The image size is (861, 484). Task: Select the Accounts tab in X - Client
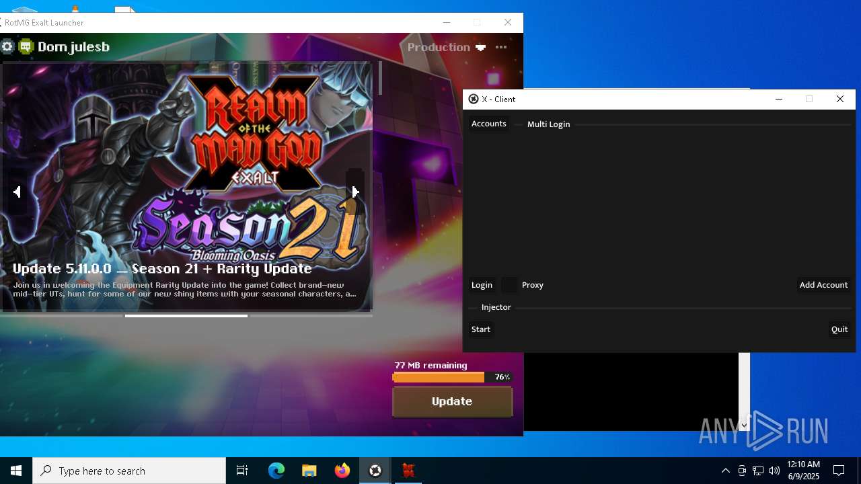(489, 124)
